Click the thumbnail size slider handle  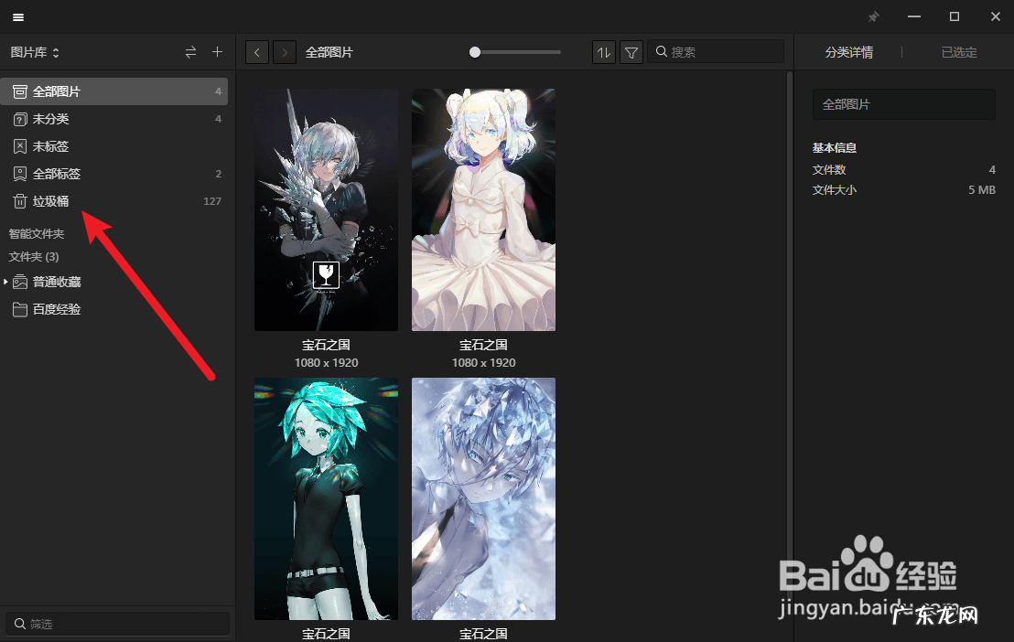point(475,52)
